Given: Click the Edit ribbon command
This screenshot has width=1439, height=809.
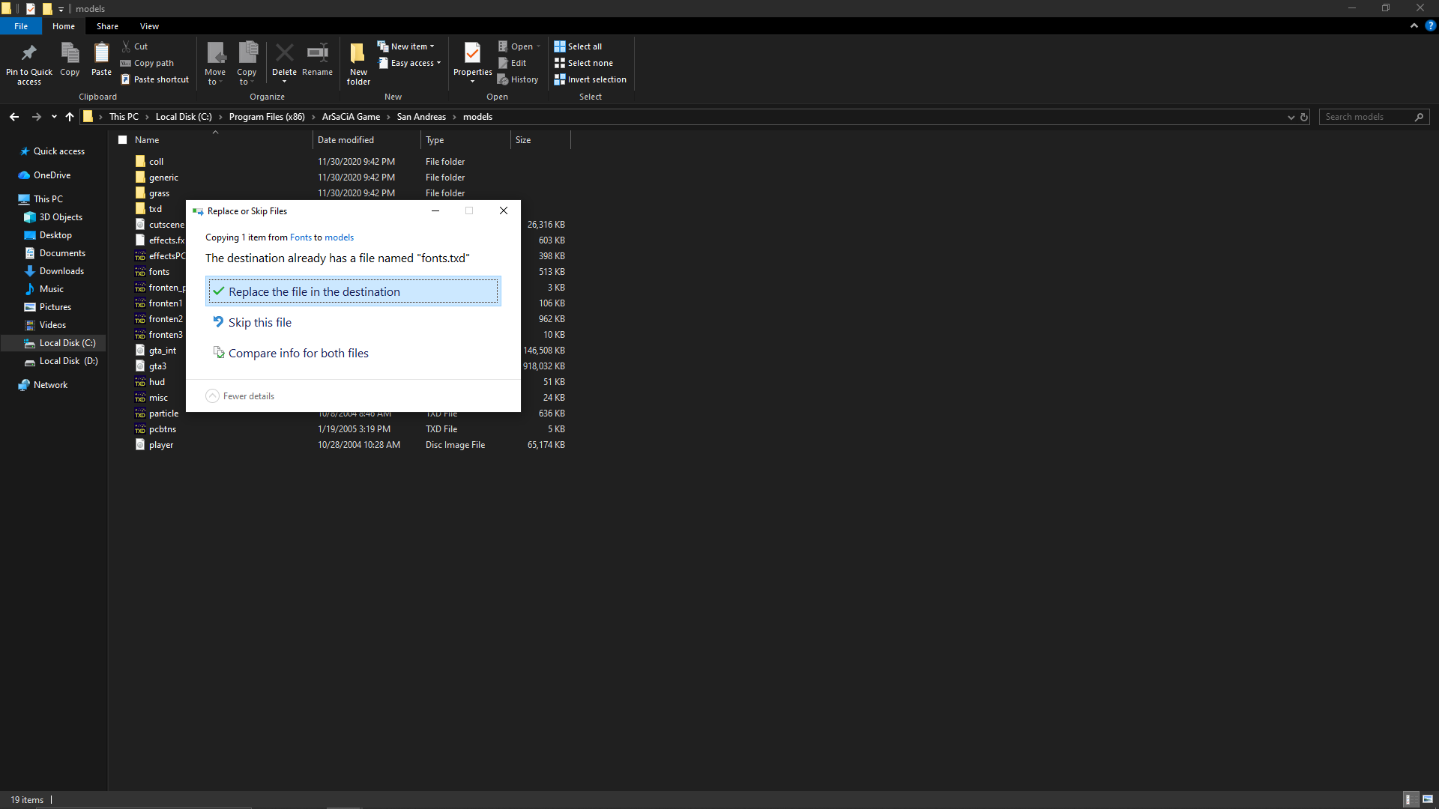Looking at the screenshot, I should [x=512, y=63].
